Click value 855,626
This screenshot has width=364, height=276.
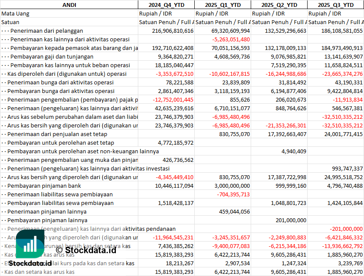(240, 99)
